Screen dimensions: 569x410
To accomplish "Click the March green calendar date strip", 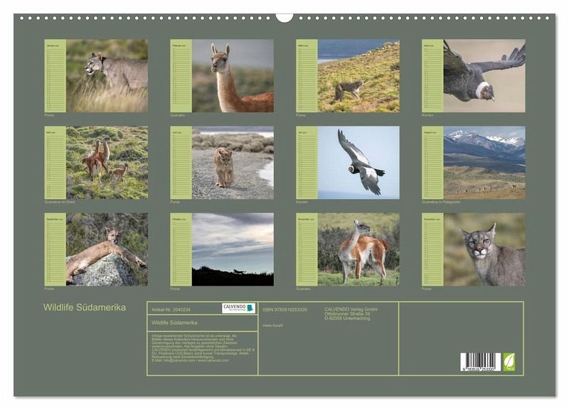I will click(x=307, y=75).
